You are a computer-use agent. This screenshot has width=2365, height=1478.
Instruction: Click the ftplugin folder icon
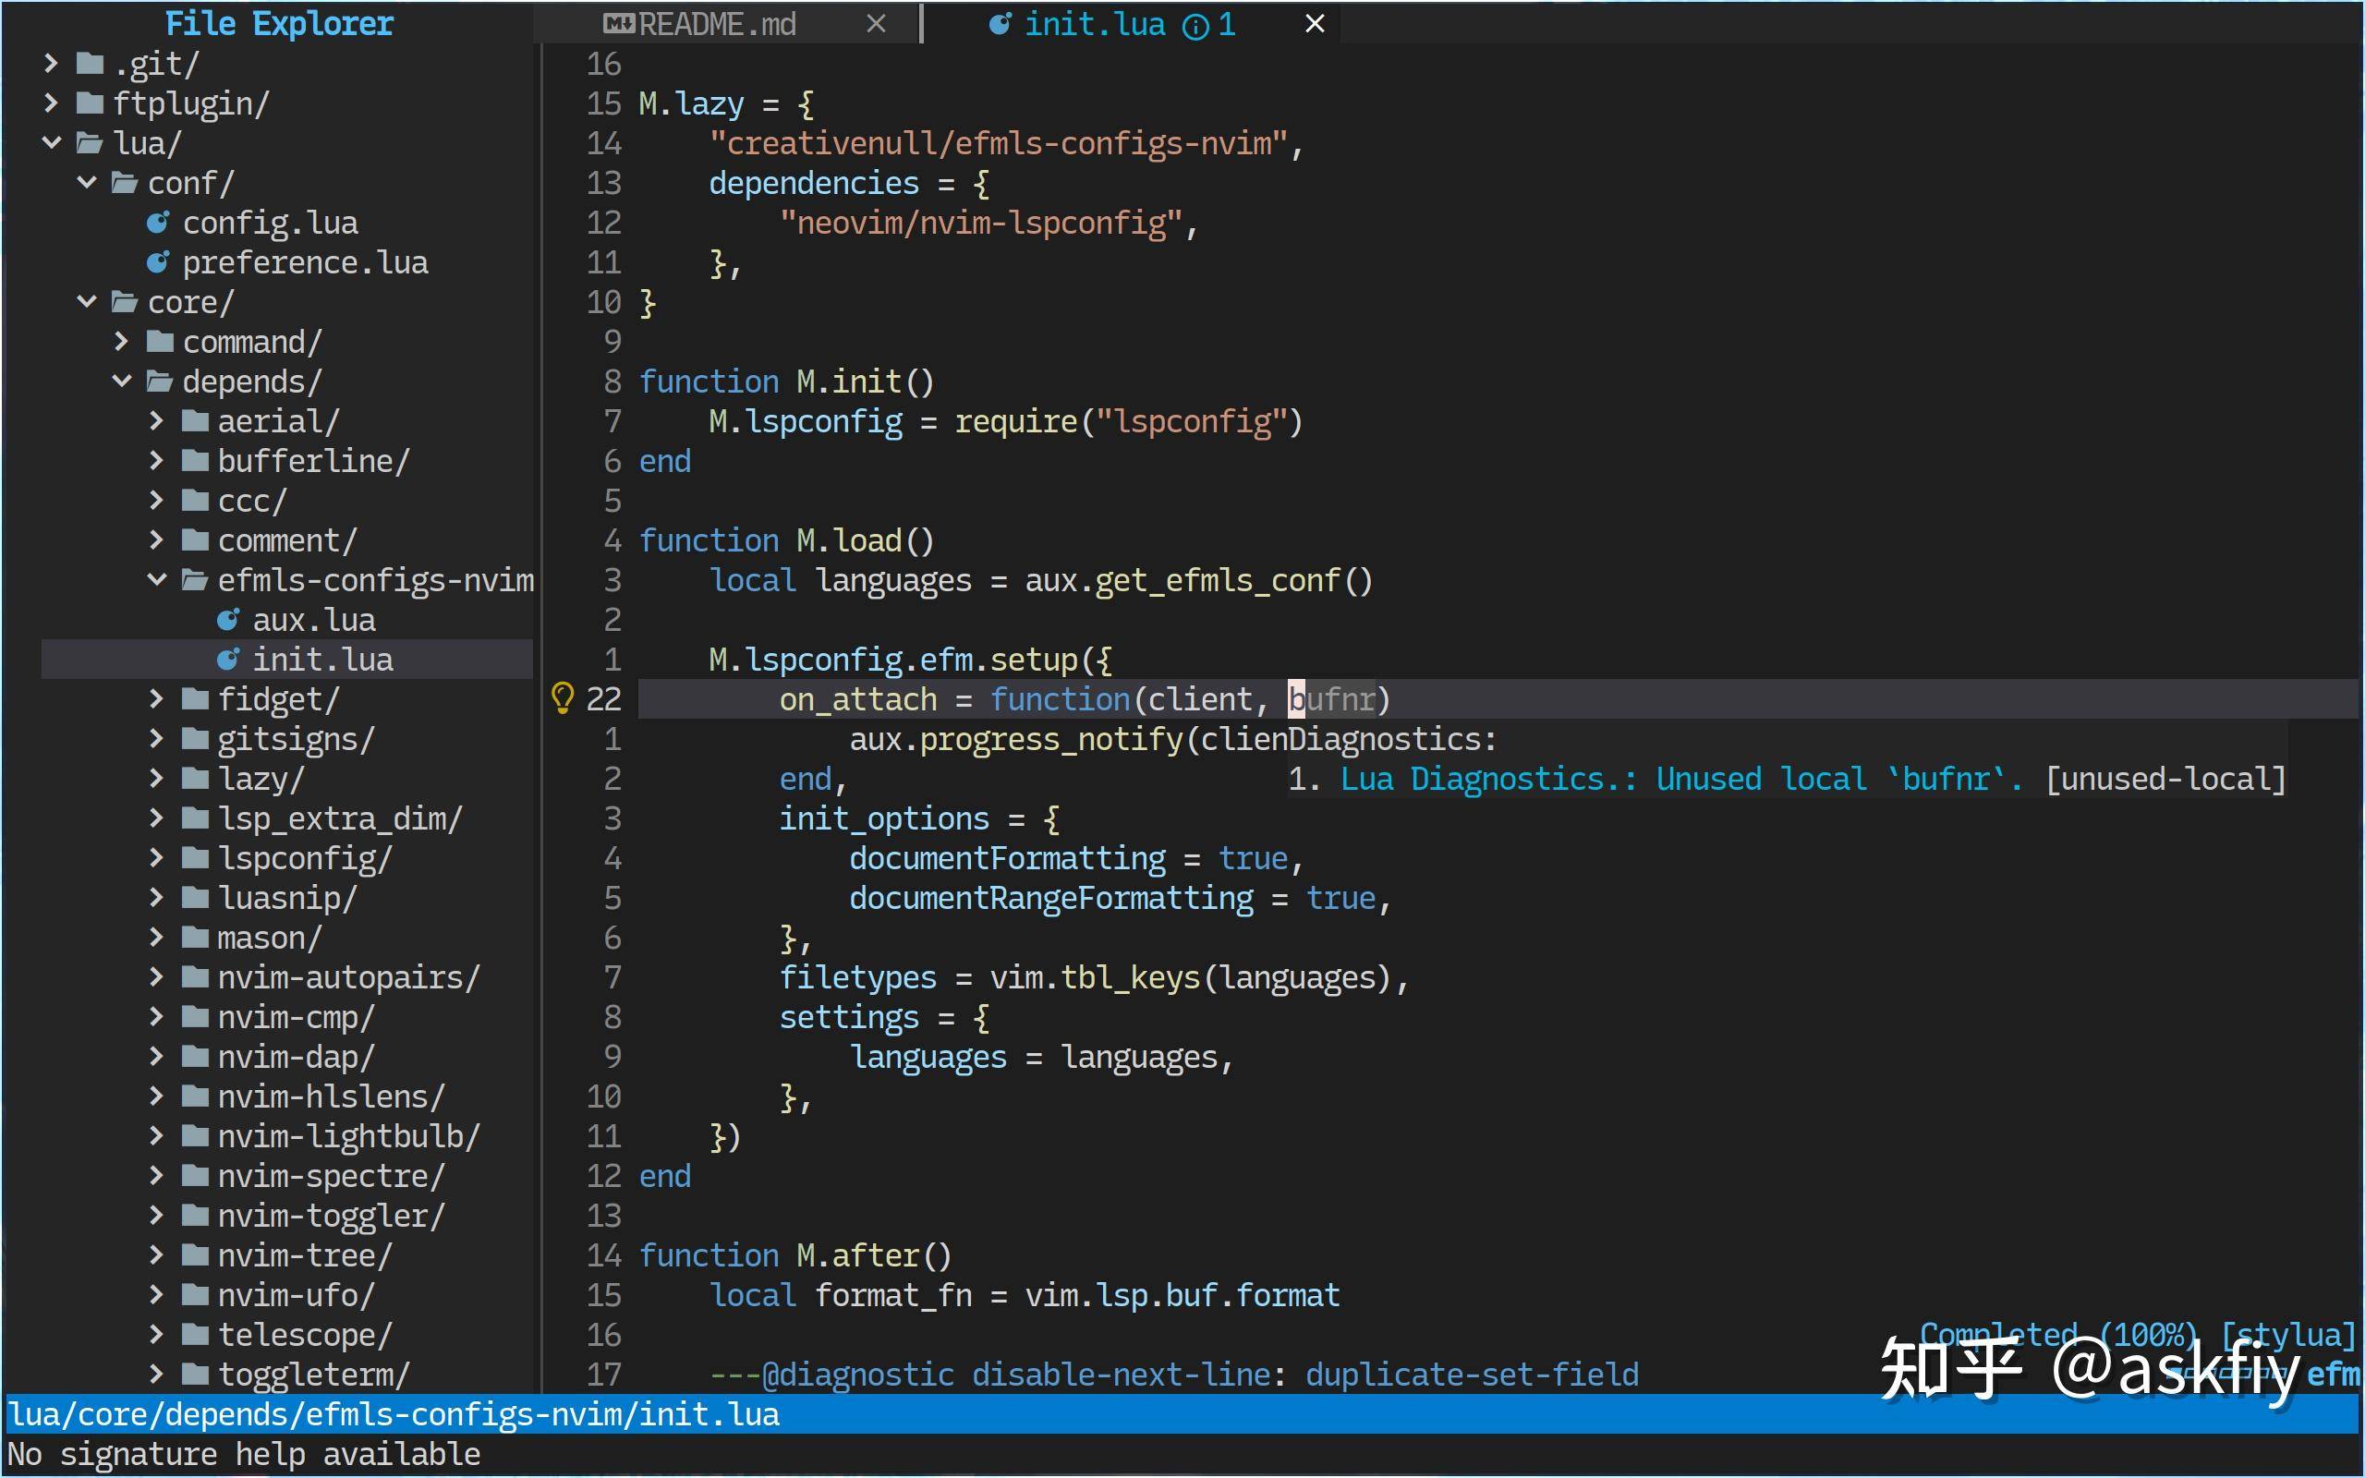pyautogui.click(x=90, y=103)
